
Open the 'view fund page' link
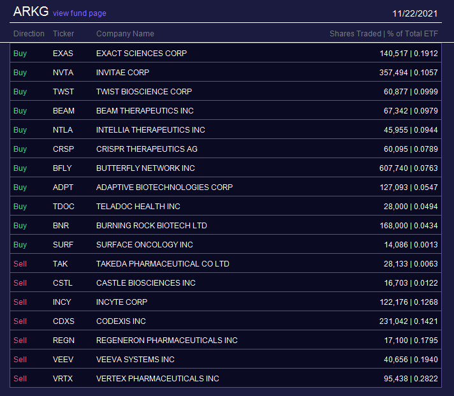pyautogui.click(x=79, y=13)
